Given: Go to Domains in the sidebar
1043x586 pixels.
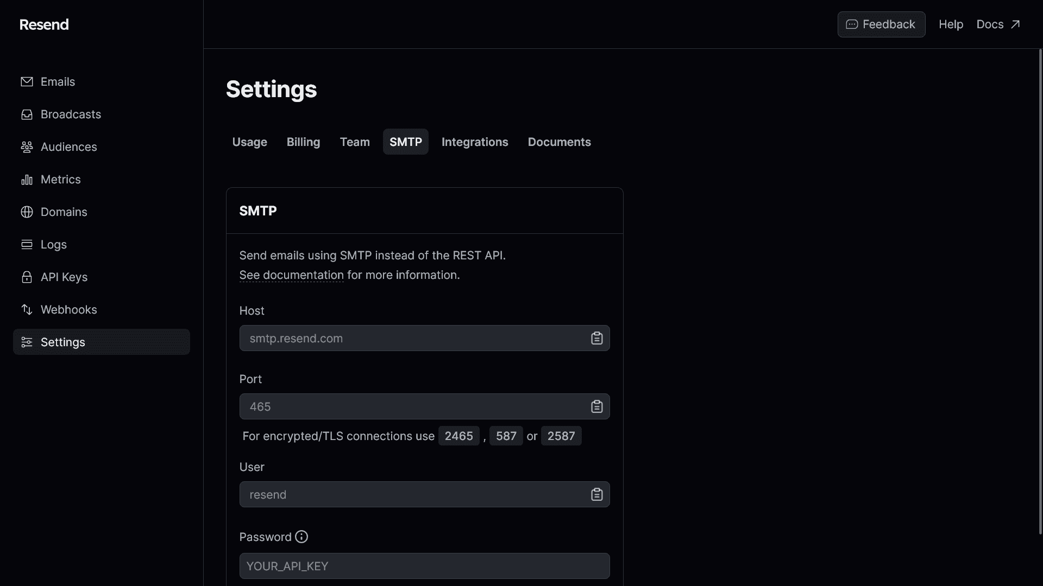Looking at the screenshot, I should (x=102, y=212).
